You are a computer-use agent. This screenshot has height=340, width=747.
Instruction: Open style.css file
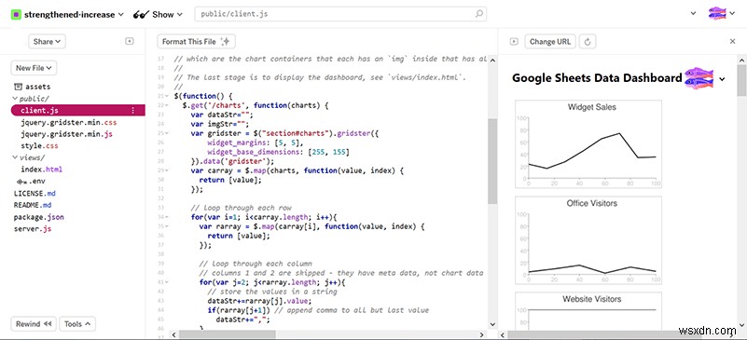39,145
